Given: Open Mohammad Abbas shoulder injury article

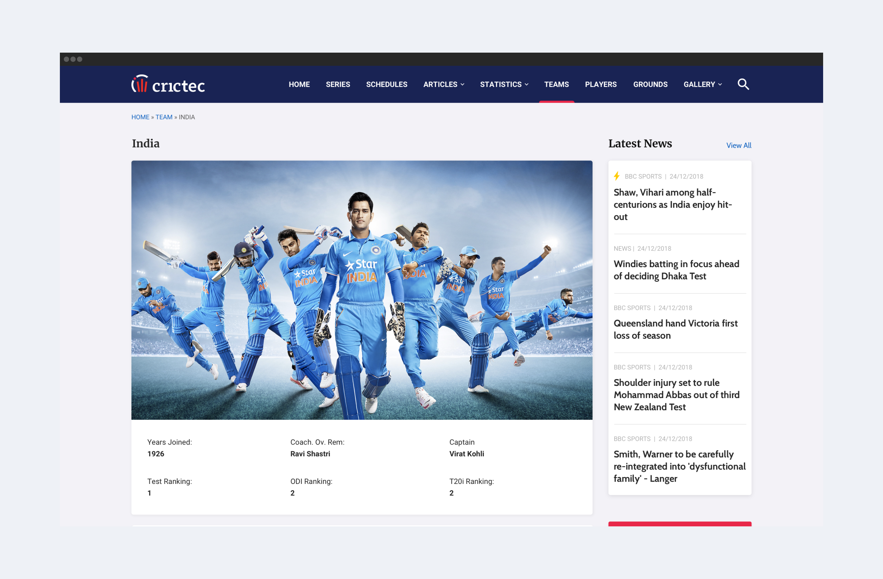Looking at the screenshot, I should coord(676,395).
